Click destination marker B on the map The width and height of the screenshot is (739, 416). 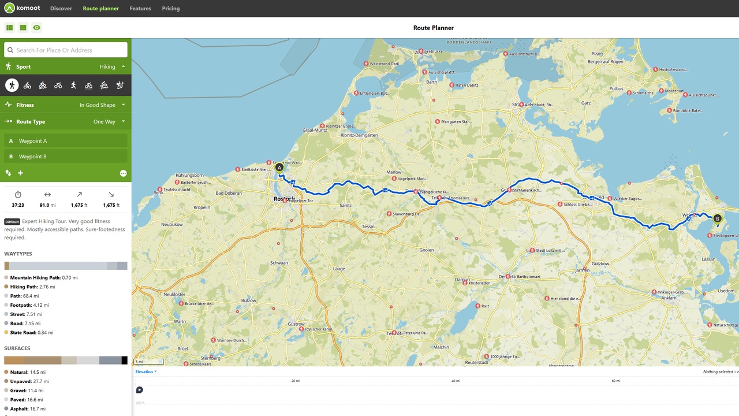point(717,218)
